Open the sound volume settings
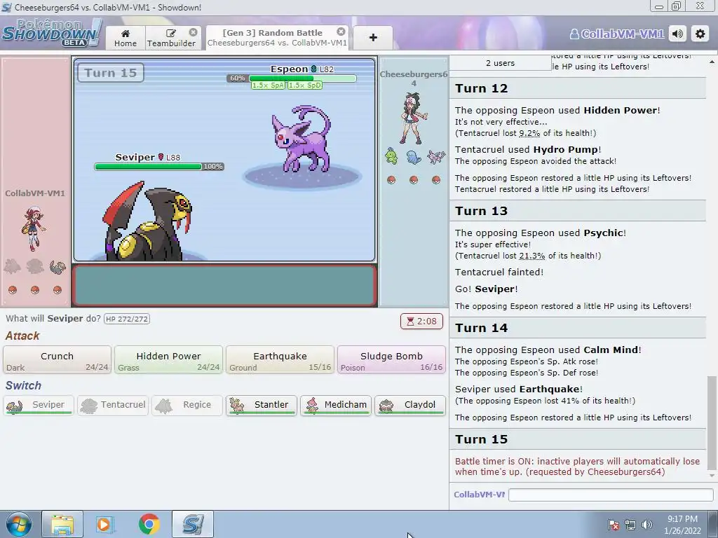This screenshot has height=538, width=718. coord(678,34)
